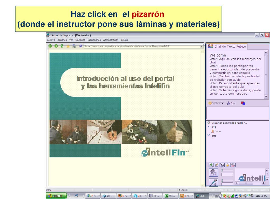Open the Opciones menu
This screenshot has height=199, width=270.
coord(80,40)
